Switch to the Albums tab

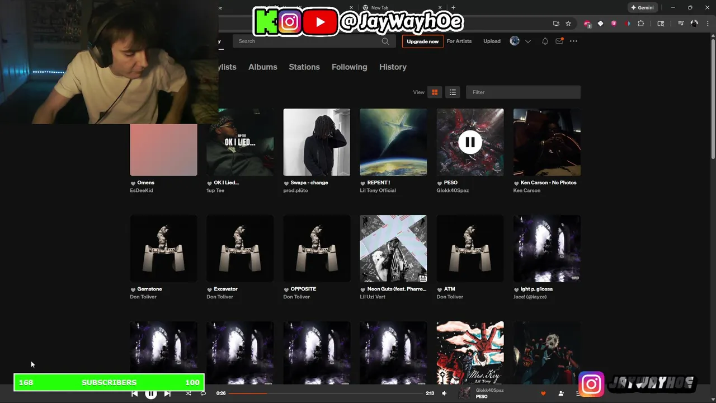pyautogui.click(x=263, y=67)
